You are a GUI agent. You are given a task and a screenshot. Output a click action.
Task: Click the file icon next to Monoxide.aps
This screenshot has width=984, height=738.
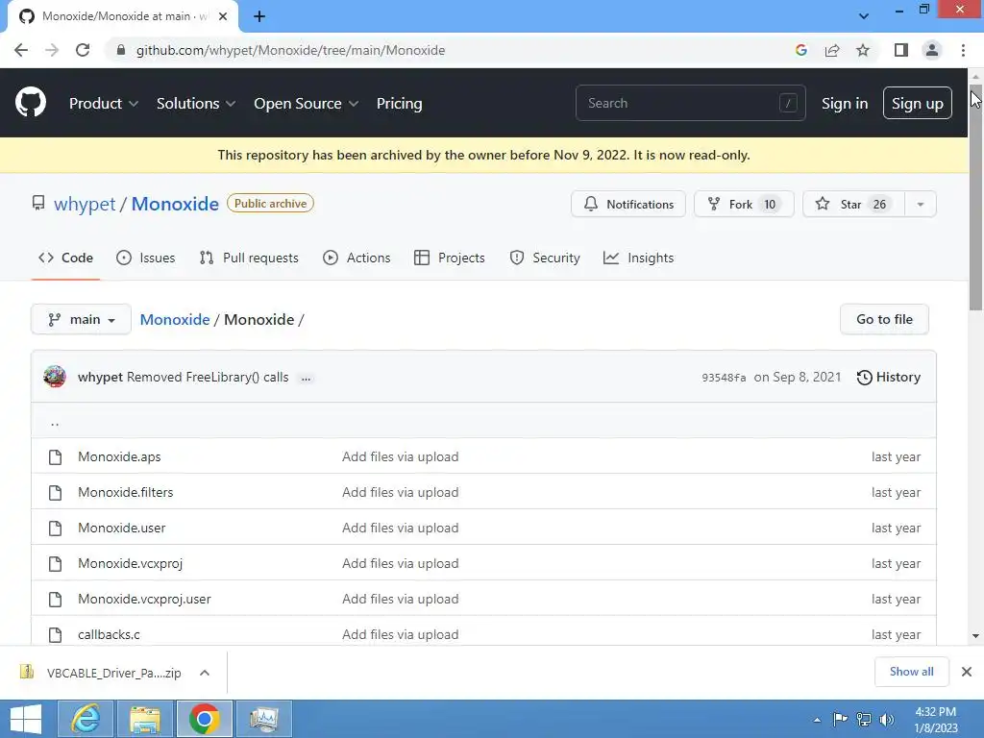point(55,456)
